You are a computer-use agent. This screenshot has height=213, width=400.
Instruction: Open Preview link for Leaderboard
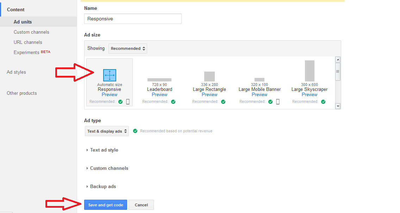click(x=160, y=94)
